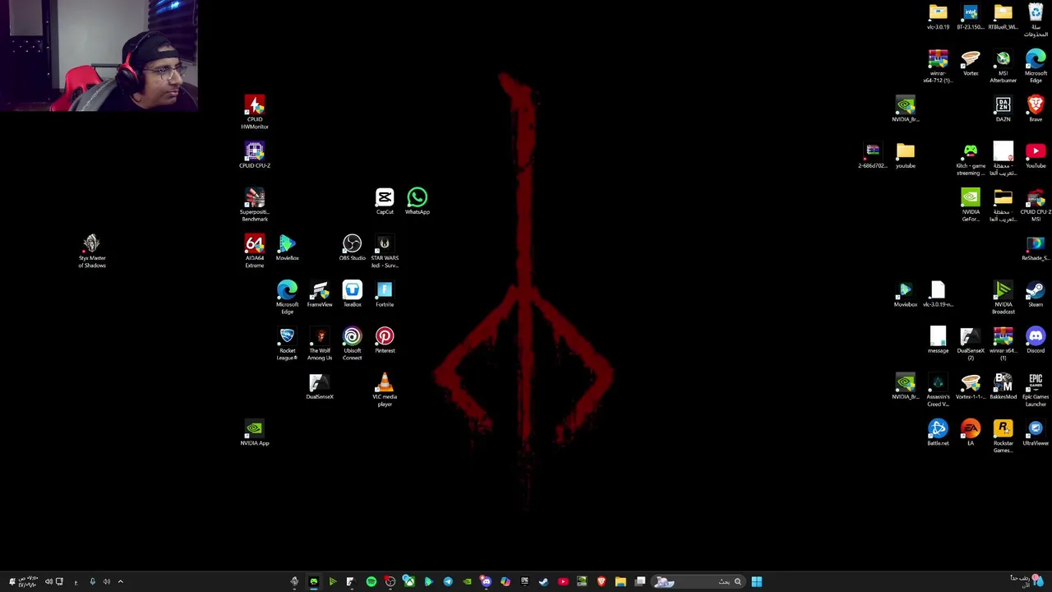Select the ReShade Setup desktop icon
Image resolution: width=1052 pixels, height=592 pixels.
coord(1036,248)
